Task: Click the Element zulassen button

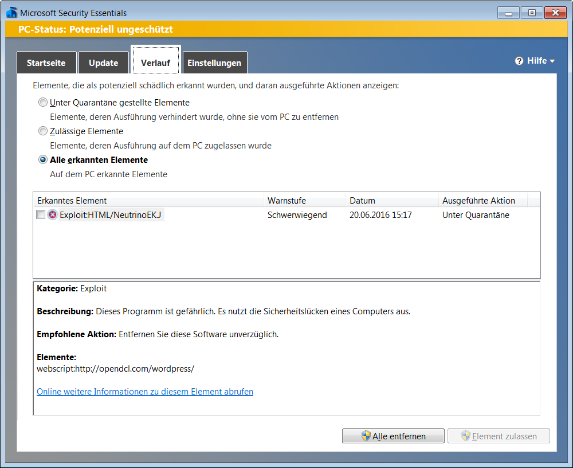Action: [499, 436]
